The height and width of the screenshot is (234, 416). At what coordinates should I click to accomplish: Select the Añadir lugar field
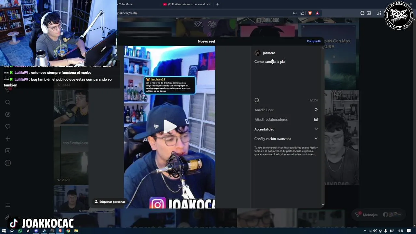pyautogui.click(x=286, y=110)
